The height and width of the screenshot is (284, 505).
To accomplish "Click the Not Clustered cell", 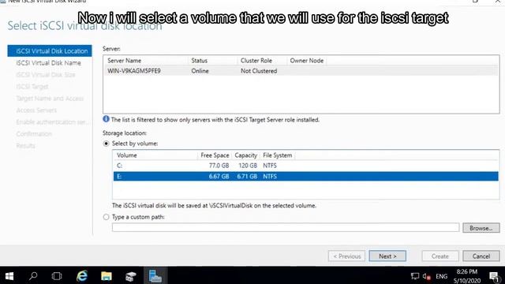I will point(259,71).
